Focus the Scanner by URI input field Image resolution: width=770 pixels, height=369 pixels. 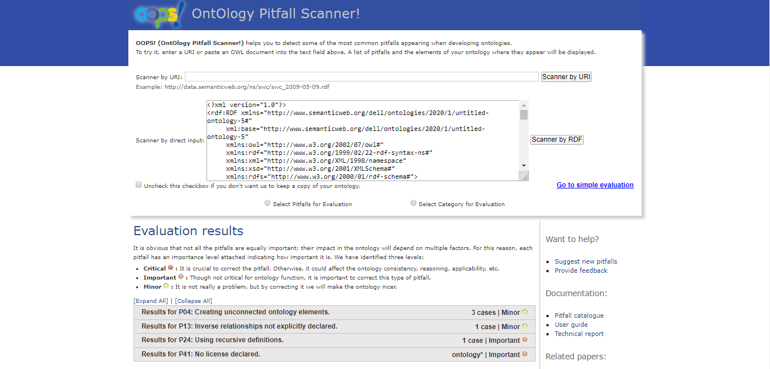tap(362, 77)
